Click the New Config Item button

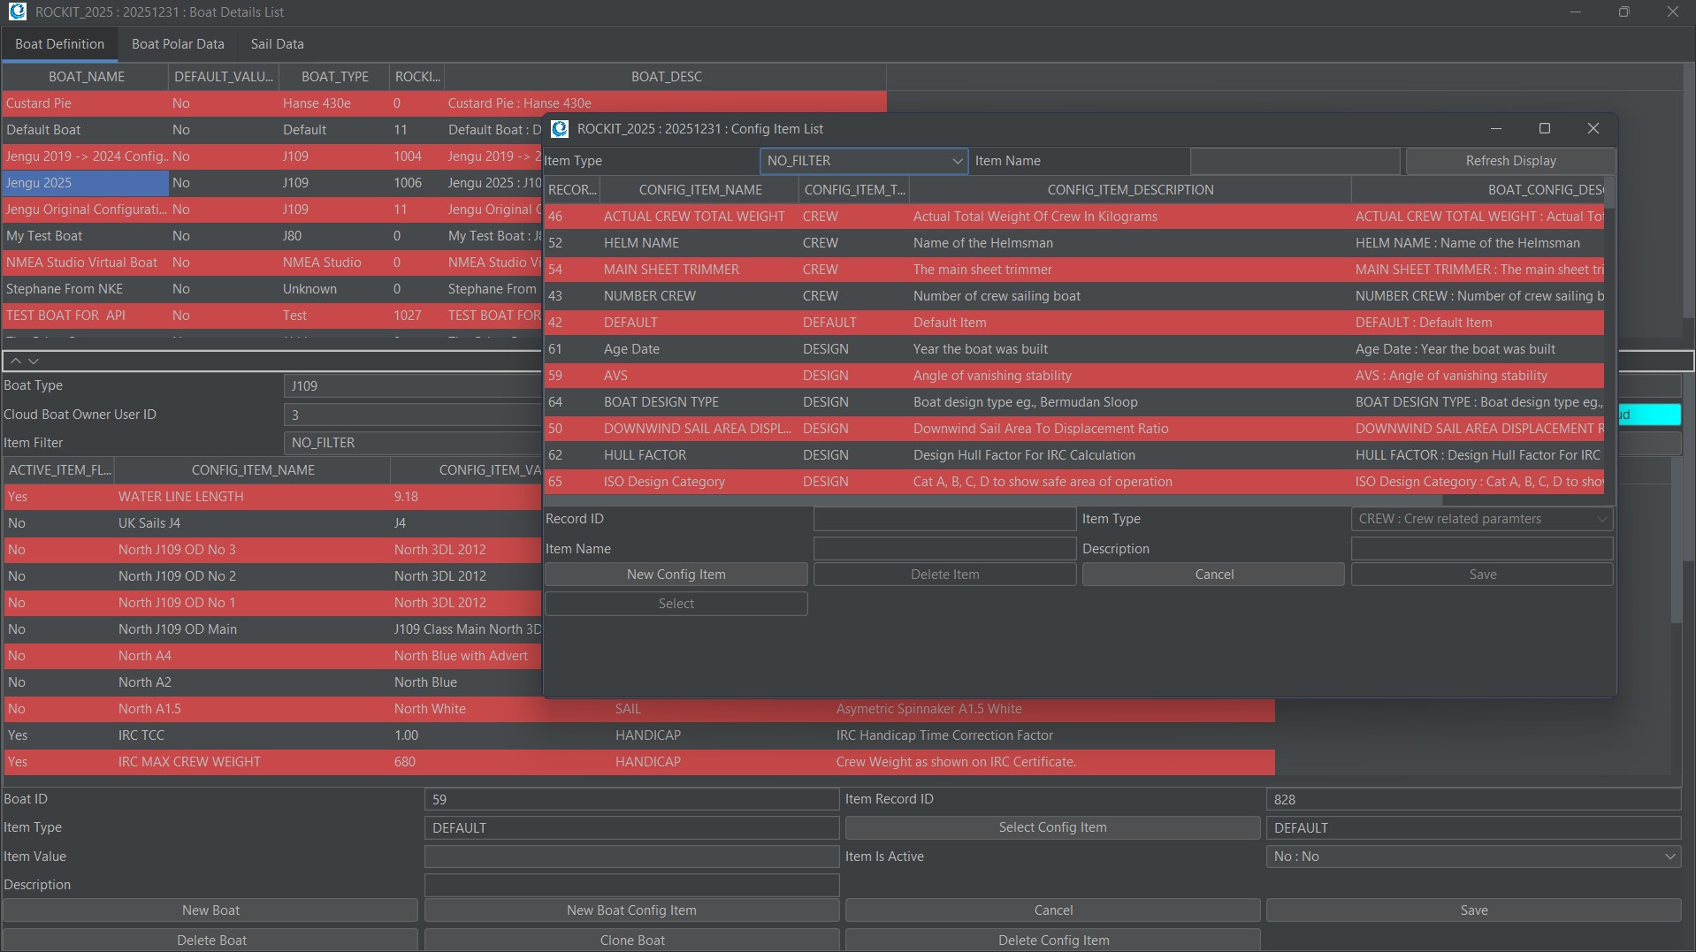[x=676, y=575]
